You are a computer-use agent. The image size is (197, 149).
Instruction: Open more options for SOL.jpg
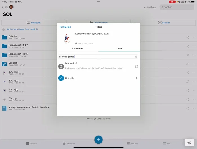click(194, 100)
